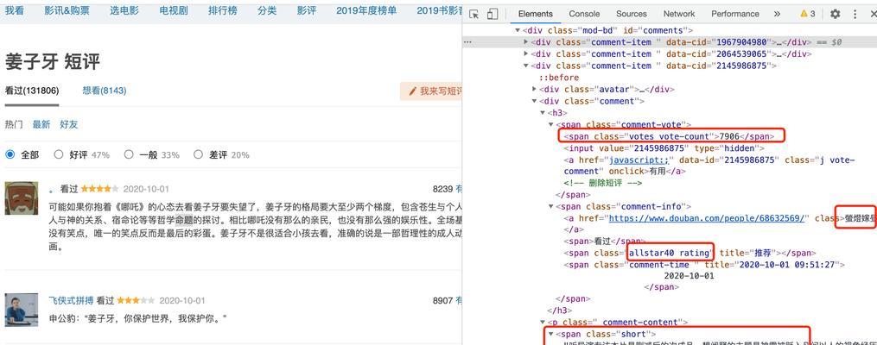This screenshot has width=877, height=345.
Task: Click the 2020-10-01 date in Elements tree
Action: coord(690,276)
